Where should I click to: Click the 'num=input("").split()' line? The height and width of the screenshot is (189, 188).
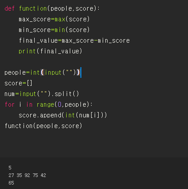pos(42,94)
